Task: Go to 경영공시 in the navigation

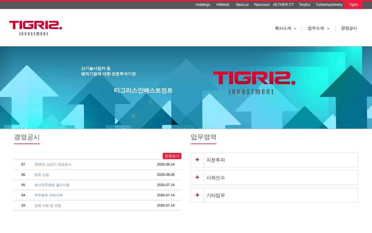Action: [x=349, y=28]
